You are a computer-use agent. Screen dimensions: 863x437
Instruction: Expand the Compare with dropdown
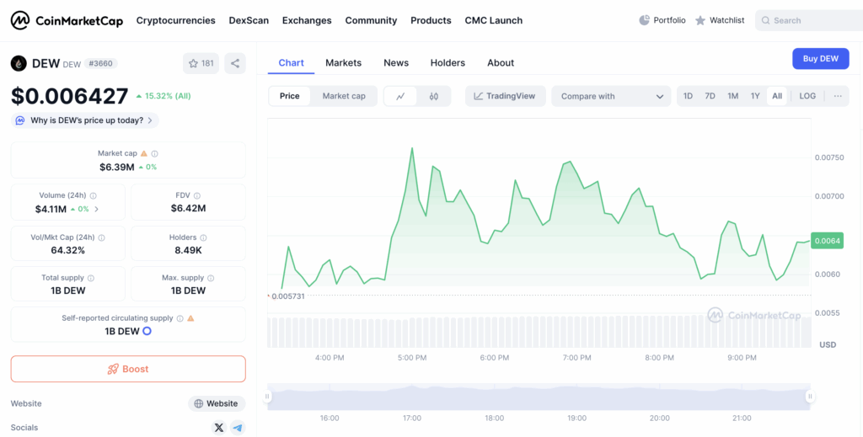(x=611, y=96)
